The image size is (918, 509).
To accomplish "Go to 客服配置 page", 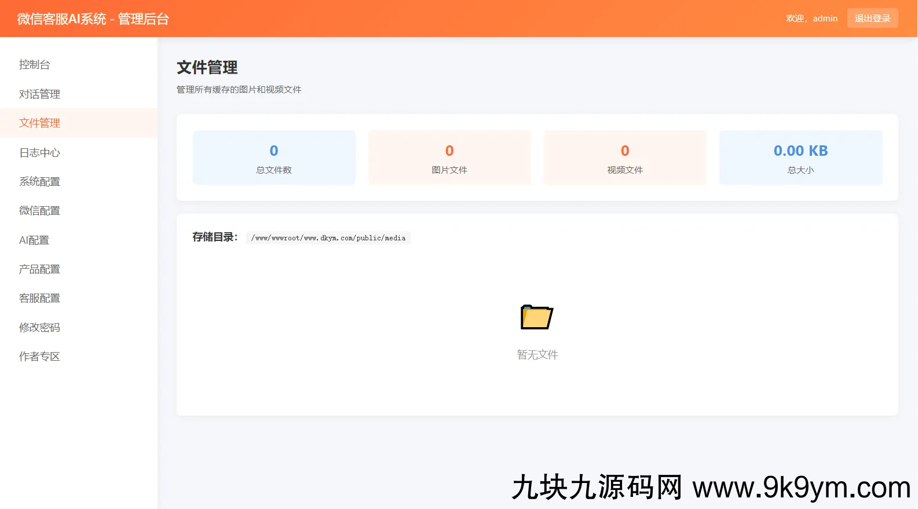I will coord(39,298).
